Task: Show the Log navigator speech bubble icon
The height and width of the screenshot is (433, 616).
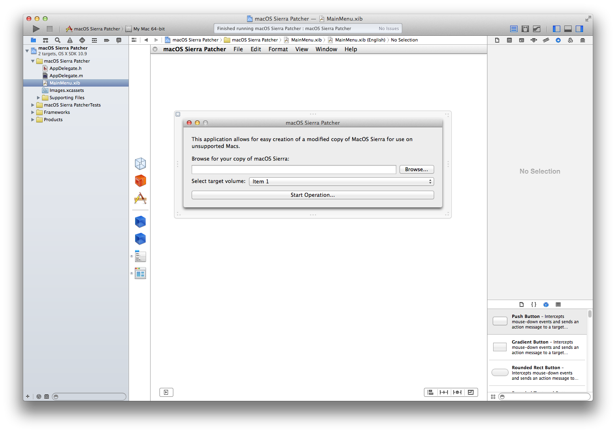Action: point(119,40)
